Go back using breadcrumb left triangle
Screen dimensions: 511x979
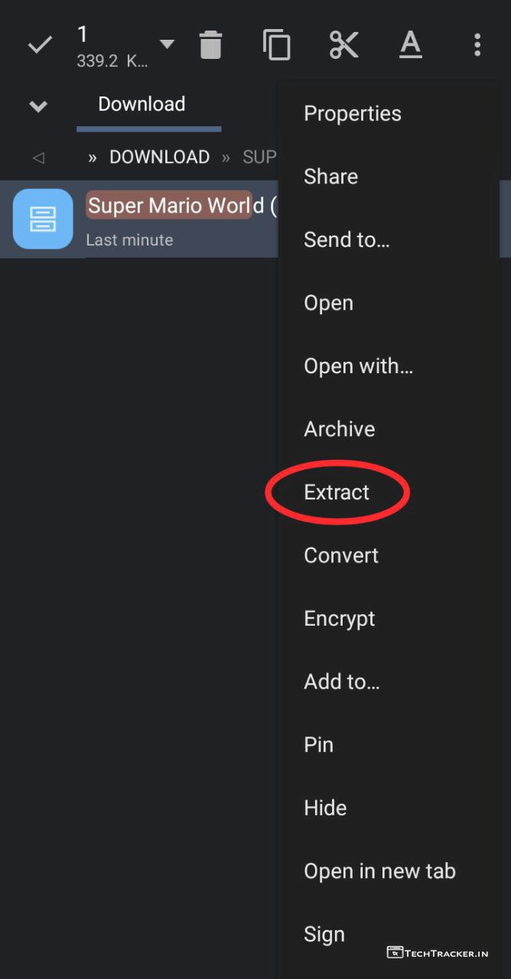pos(38,158)
